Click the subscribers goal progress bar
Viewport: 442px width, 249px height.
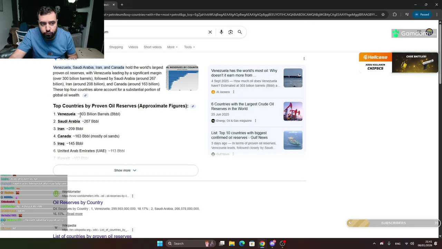tap(393, 223)
